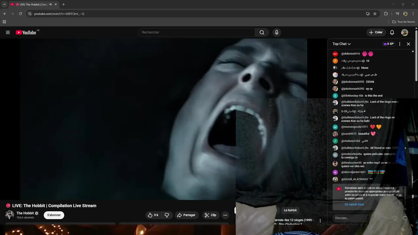Send a heart reaction in chat
This screenshot has height=235, width=418.
[405, 218]
